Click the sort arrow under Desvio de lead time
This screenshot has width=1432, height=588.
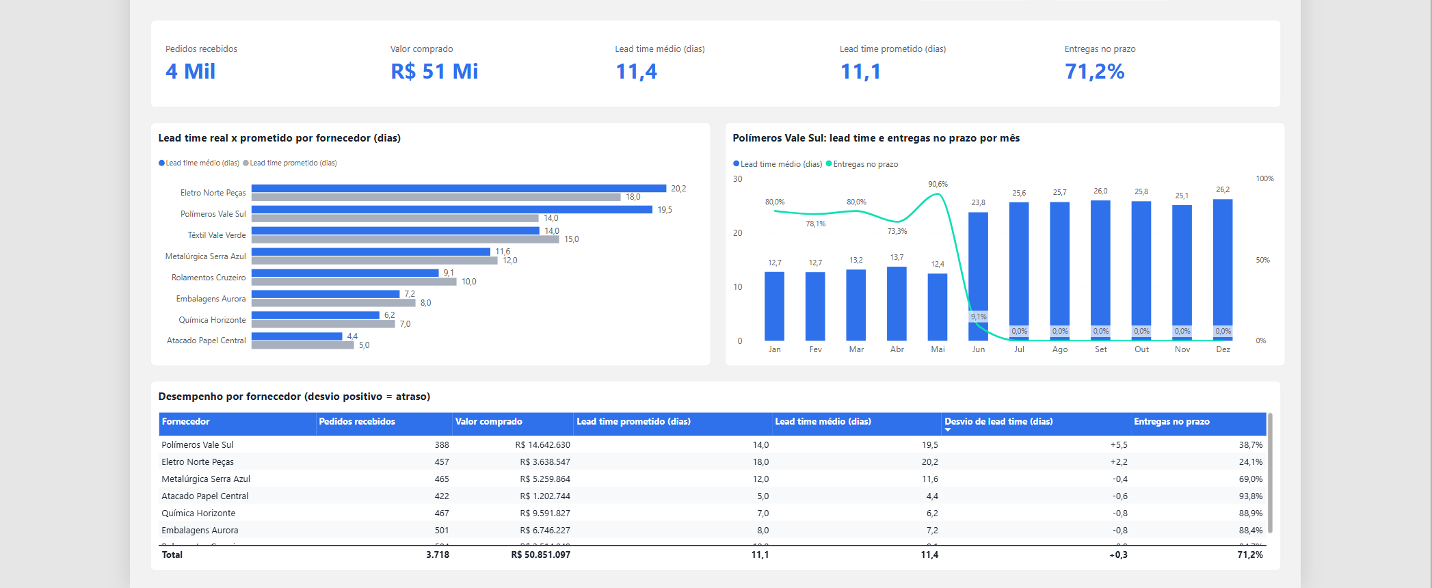pos(948,430)
